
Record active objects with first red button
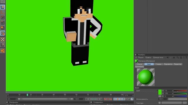105,99
